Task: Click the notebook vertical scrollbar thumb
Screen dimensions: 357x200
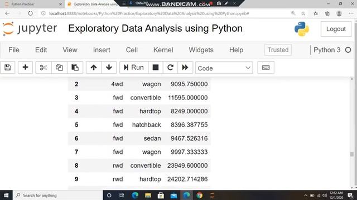Action: pyautogui.click(x=352, y=154)
